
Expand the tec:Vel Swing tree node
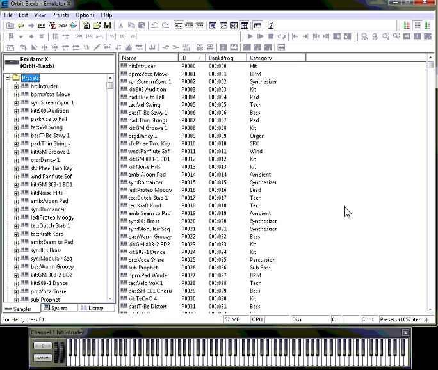16,127
